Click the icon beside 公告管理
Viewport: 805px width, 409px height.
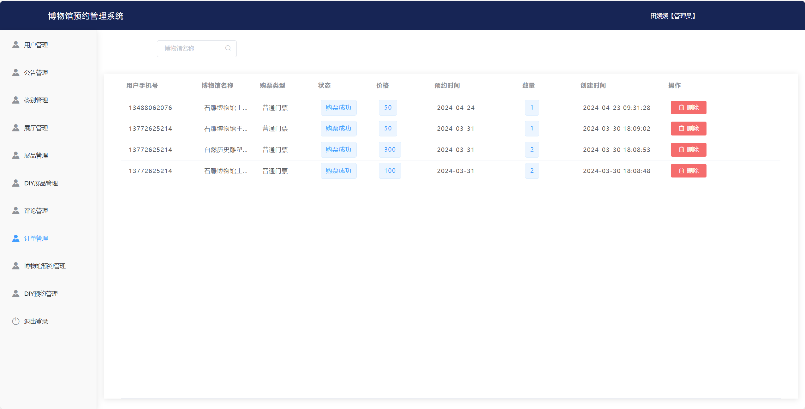coord(16,73)
